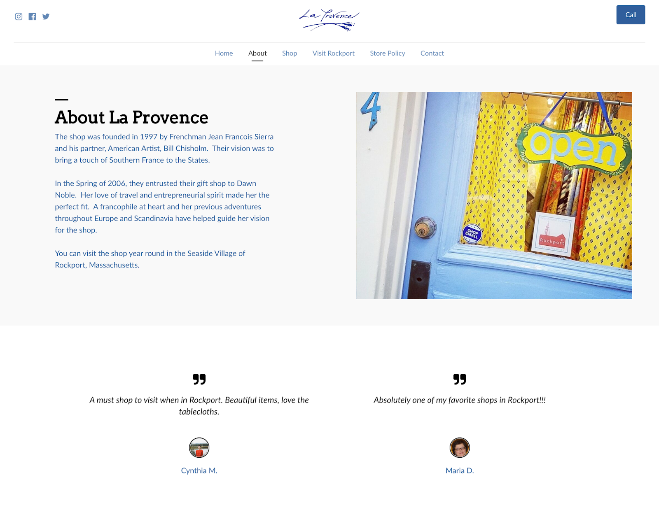Click paragraph starting 'The shop was founded in 1997'
659x526 pixels.
(x=164, y=148)
